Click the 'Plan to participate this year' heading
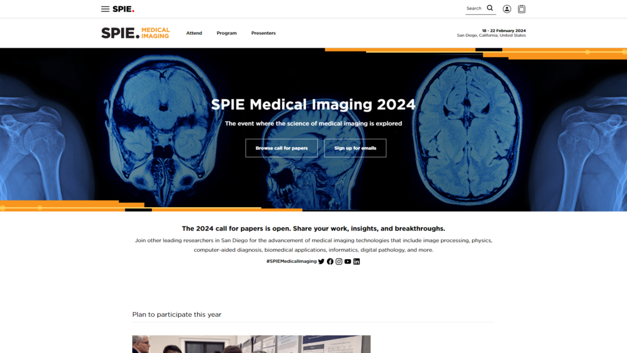This screenshot has width=627, height=353. pos(177,314)
